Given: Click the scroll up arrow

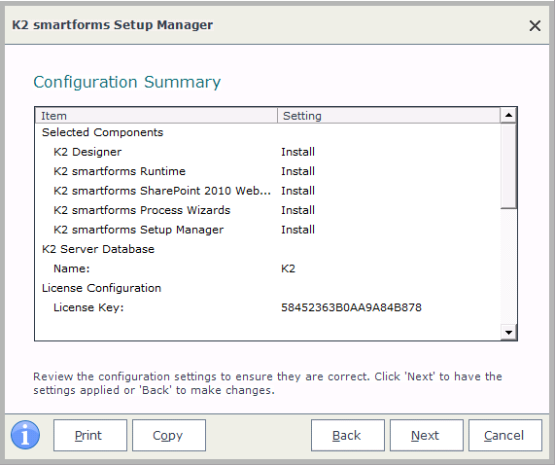Looking at the screenshot, I should click(508, 115).
